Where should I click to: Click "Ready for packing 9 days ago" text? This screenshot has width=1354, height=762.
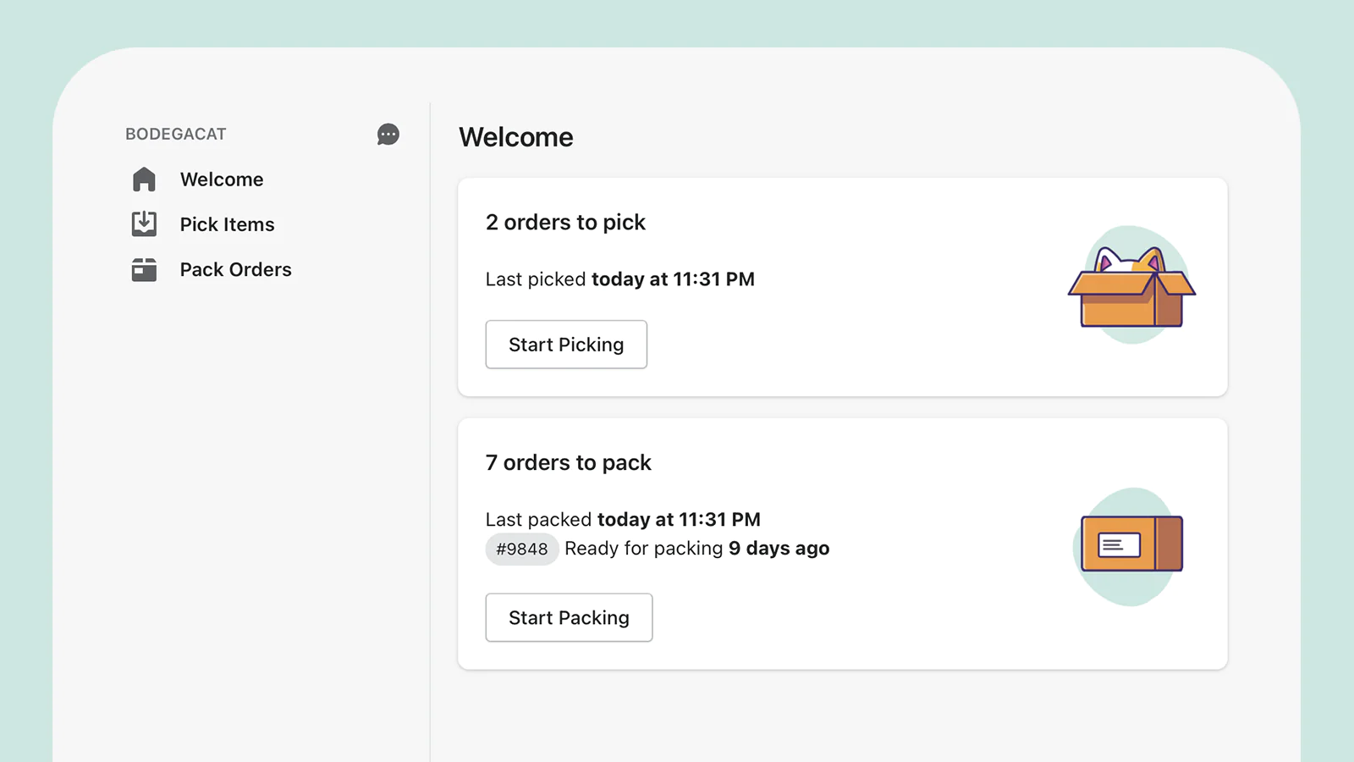pos(696,549)
